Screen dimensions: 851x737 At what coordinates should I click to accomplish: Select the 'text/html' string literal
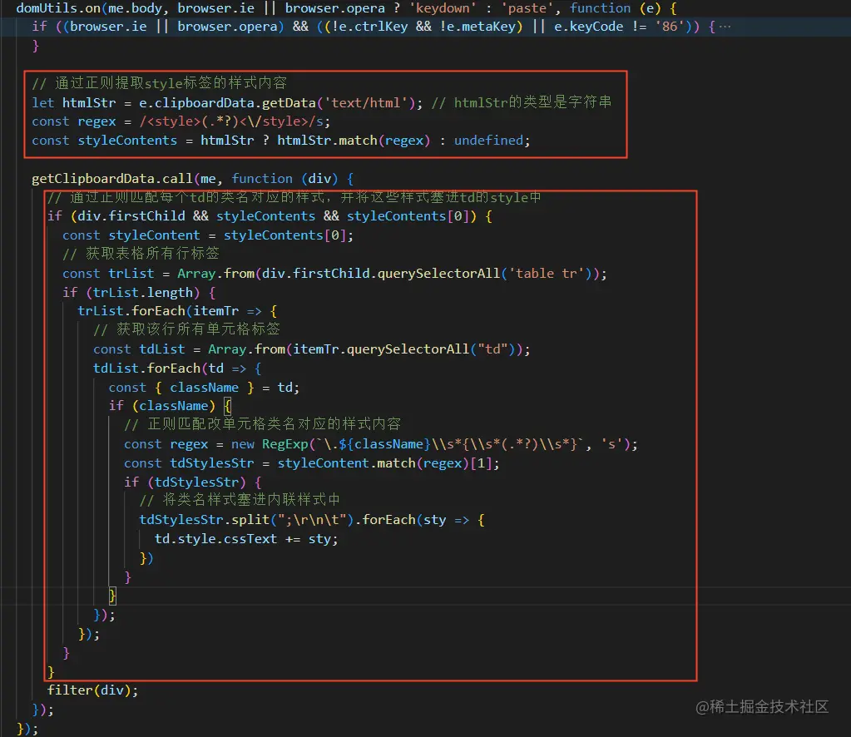coord(366,102)
